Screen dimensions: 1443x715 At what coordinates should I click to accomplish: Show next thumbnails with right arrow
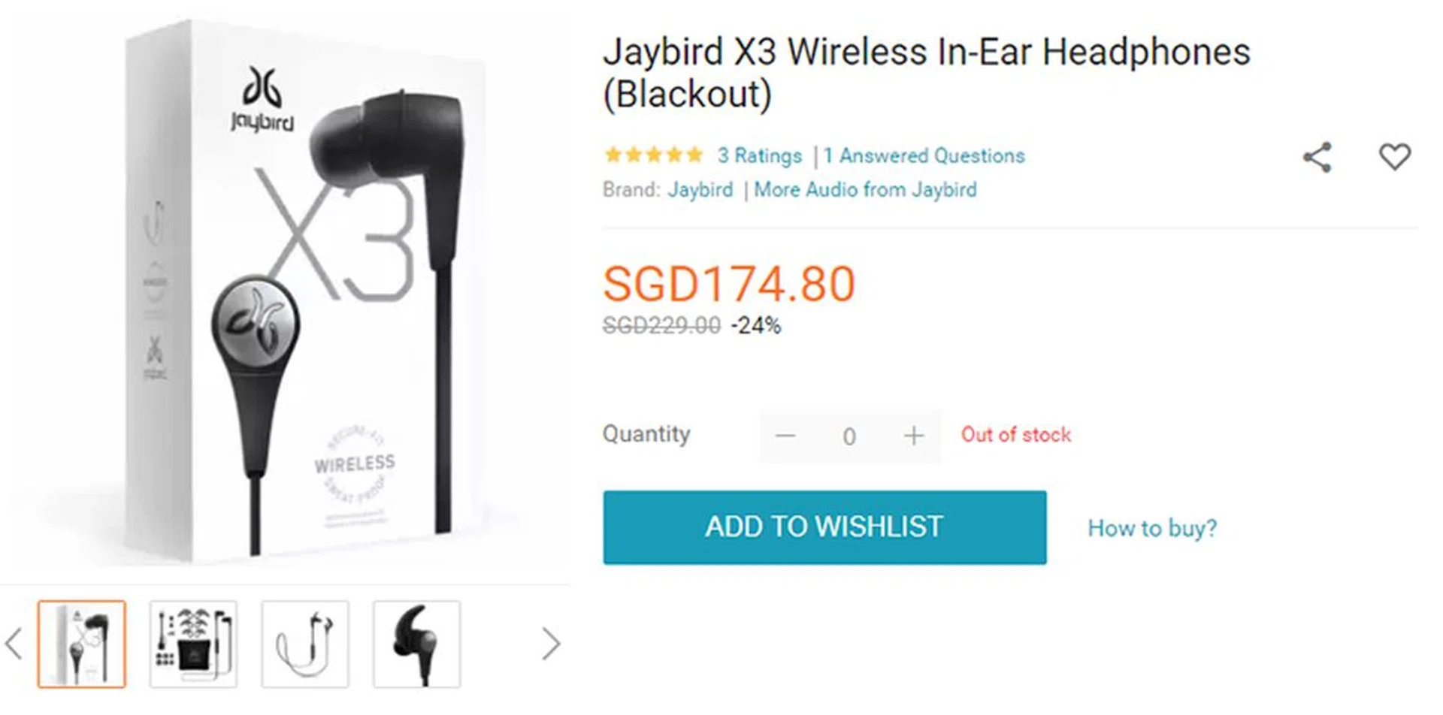551,644
